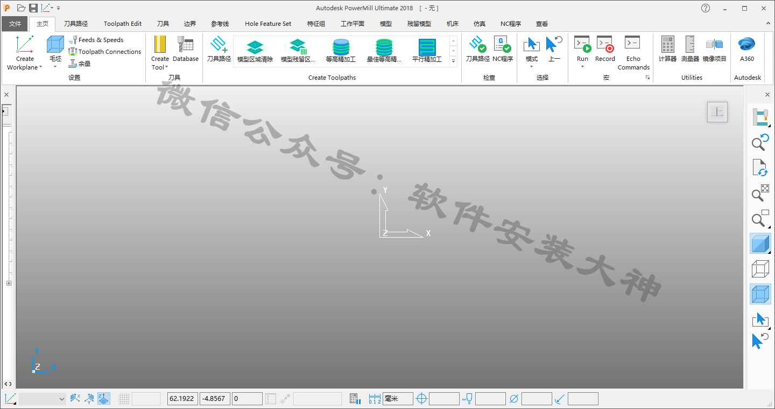Open active workplane combo box
Screen dimensions: 775x409
click(42, 399)
